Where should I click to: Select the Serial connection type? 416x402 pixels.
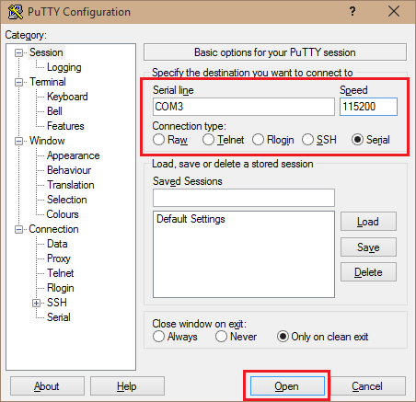coord(357,140)
